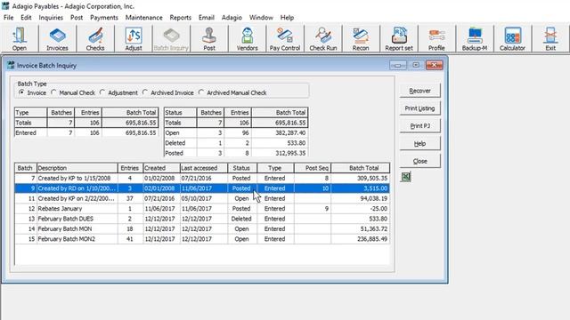Viewport: 570px width, 320px height.
Task: Click the Adagio Payables title bar icon
Action: pyautogui.click(x=5, y=6)
